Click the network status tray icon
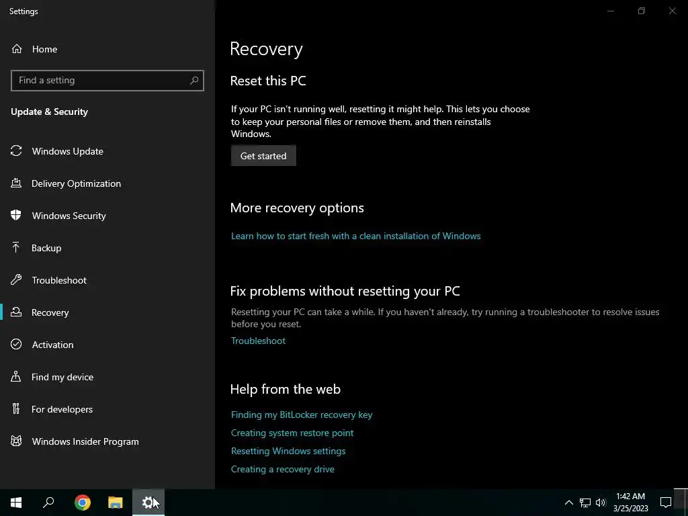Viewport: 688px width, 516px height. (585, 503)
